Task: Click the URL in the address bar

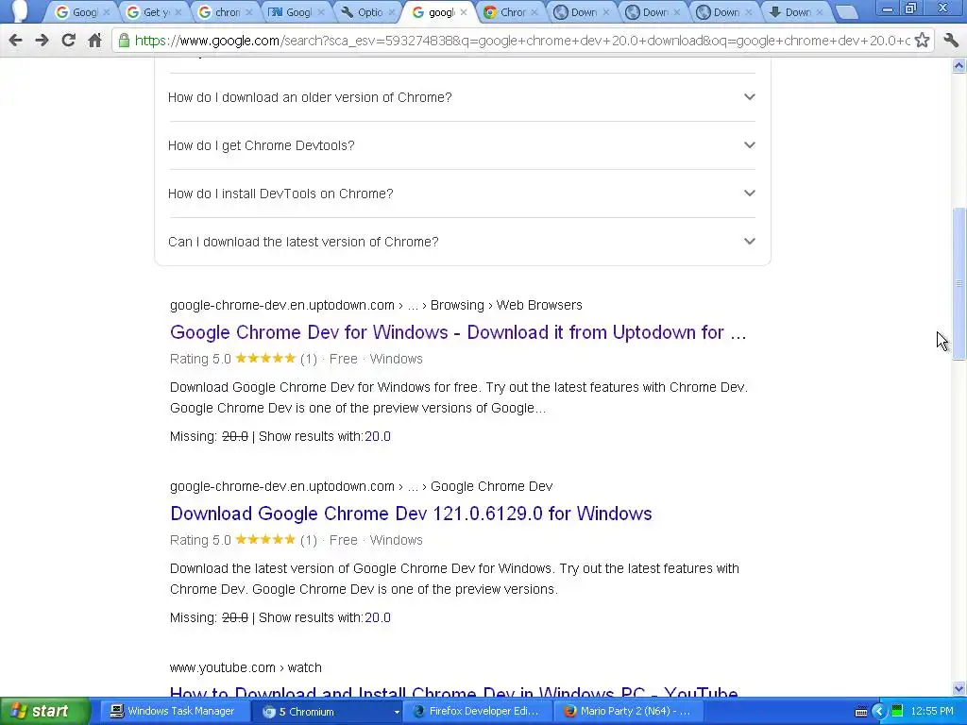Action: click(521, 41)
